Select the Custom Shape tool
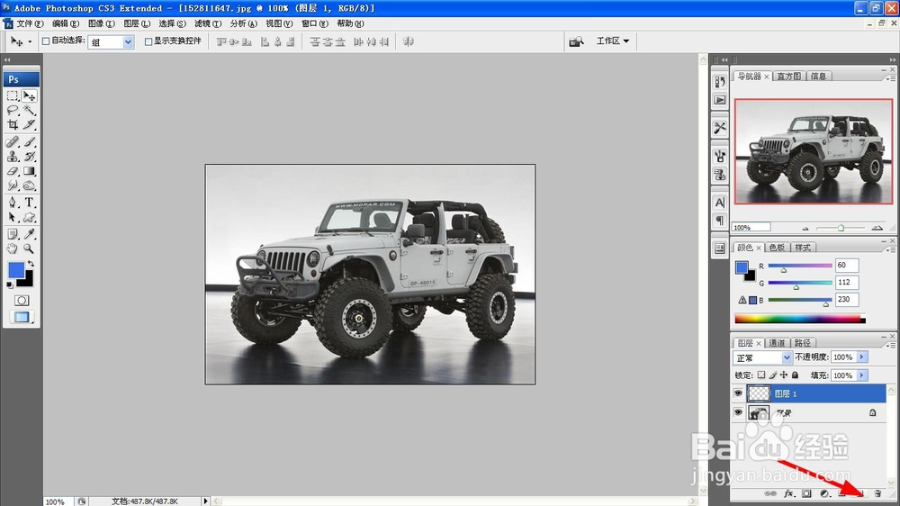Image resolution: width=900 pixels, height=506 pixels. (x=30, y=217)
